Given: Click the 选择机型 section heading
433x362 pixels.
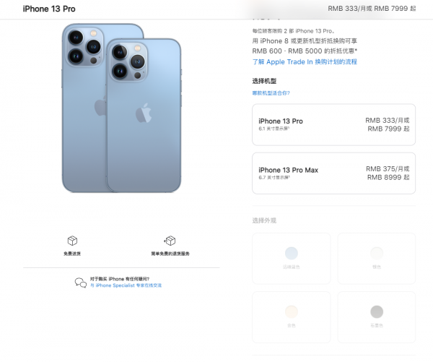Looking at the screenshot, I should (x=264, y=81).
